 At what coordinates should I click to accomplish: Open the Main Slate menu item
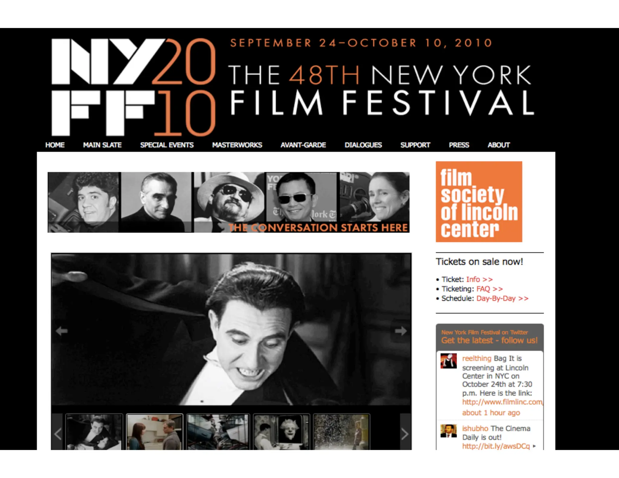coord(102,145)
